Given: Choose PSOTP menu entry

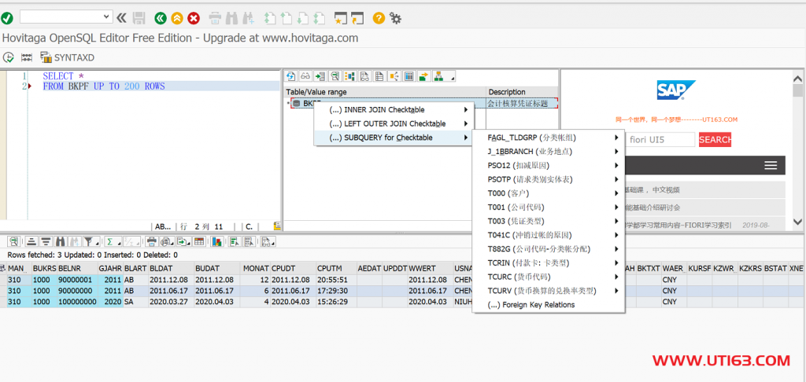Looking at the screenshot, I should tap(549, 179).
